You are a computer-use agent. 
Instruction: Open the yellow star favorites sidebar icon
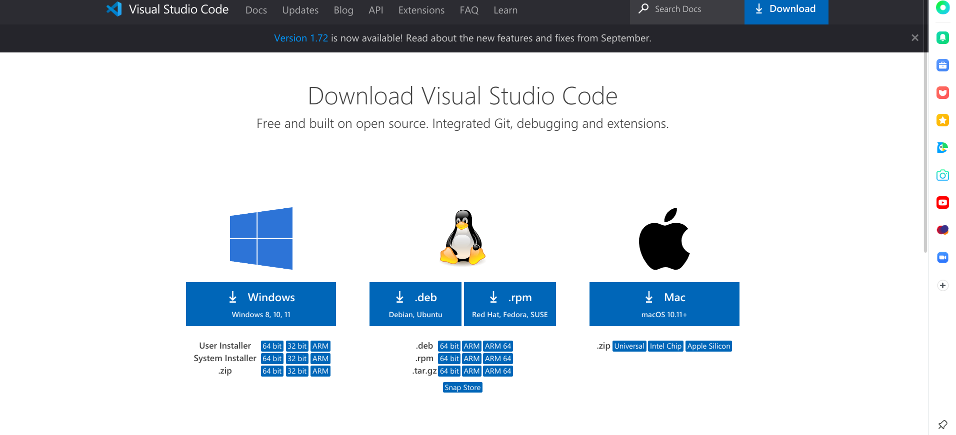coord(942,120)
